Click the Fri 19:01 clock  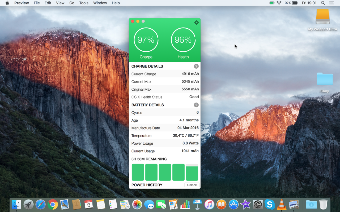click(309, 3)
